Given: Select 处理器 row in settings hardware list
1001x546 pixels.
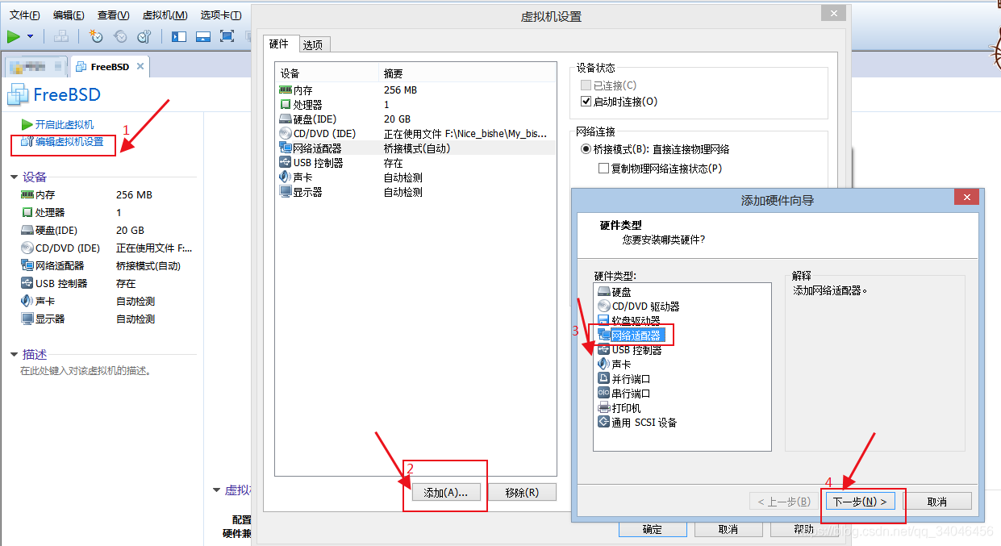Looking at the screenshot, I should 415,105.
